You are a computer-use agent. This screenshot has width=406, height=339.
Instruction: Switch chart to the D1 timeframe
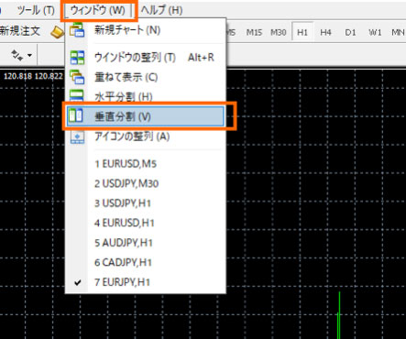coord(350,32)
